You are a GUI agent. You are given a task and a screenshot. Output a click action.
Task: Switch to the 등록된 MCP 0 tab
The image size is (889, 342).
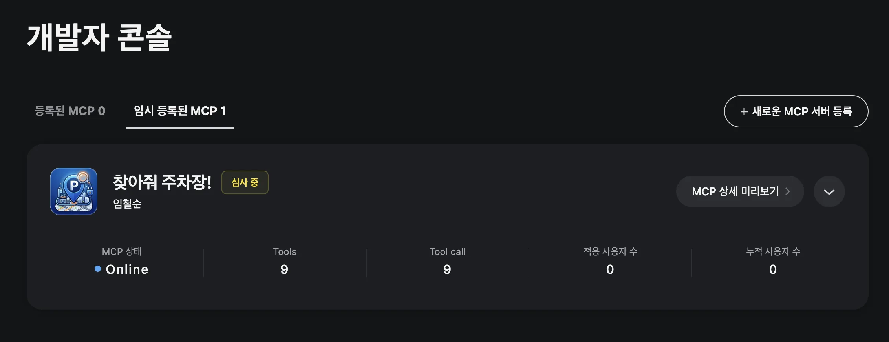70,111
